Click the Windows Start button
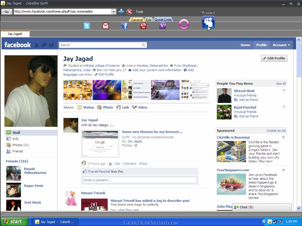The height and width of the screenshot is (226, 302). pyautogui.click(x=14, y=222)
